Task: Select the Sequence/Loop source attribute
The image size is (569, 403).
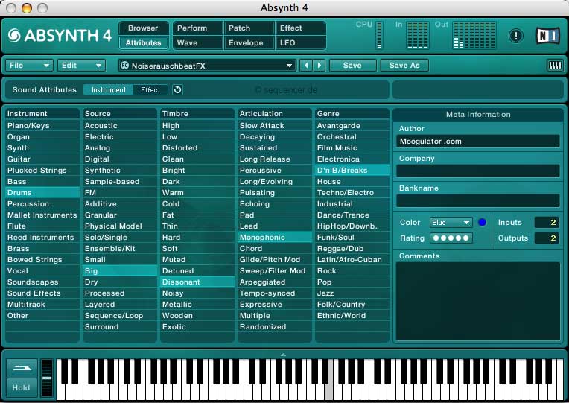Action: 120,316
